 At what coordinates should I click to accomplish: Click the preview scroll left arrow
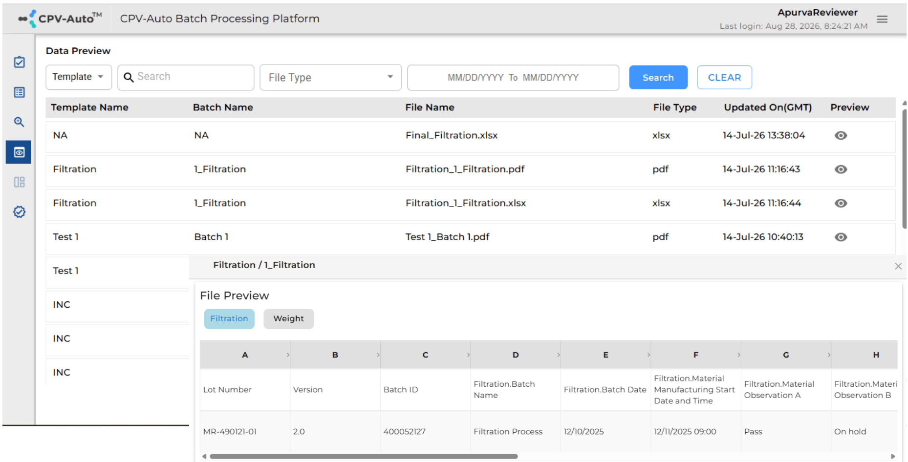coord(204,457)
